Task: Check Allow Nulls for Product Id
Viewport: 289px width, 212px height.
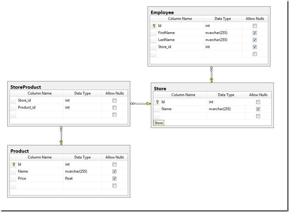Action: pos(115,164)
